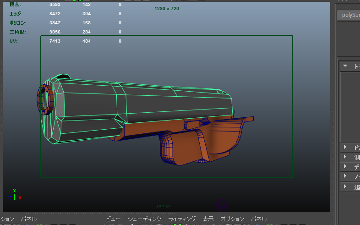Click the selected polygon count 168
This screenshot has height=225, width=360.
tap(87, 23)
